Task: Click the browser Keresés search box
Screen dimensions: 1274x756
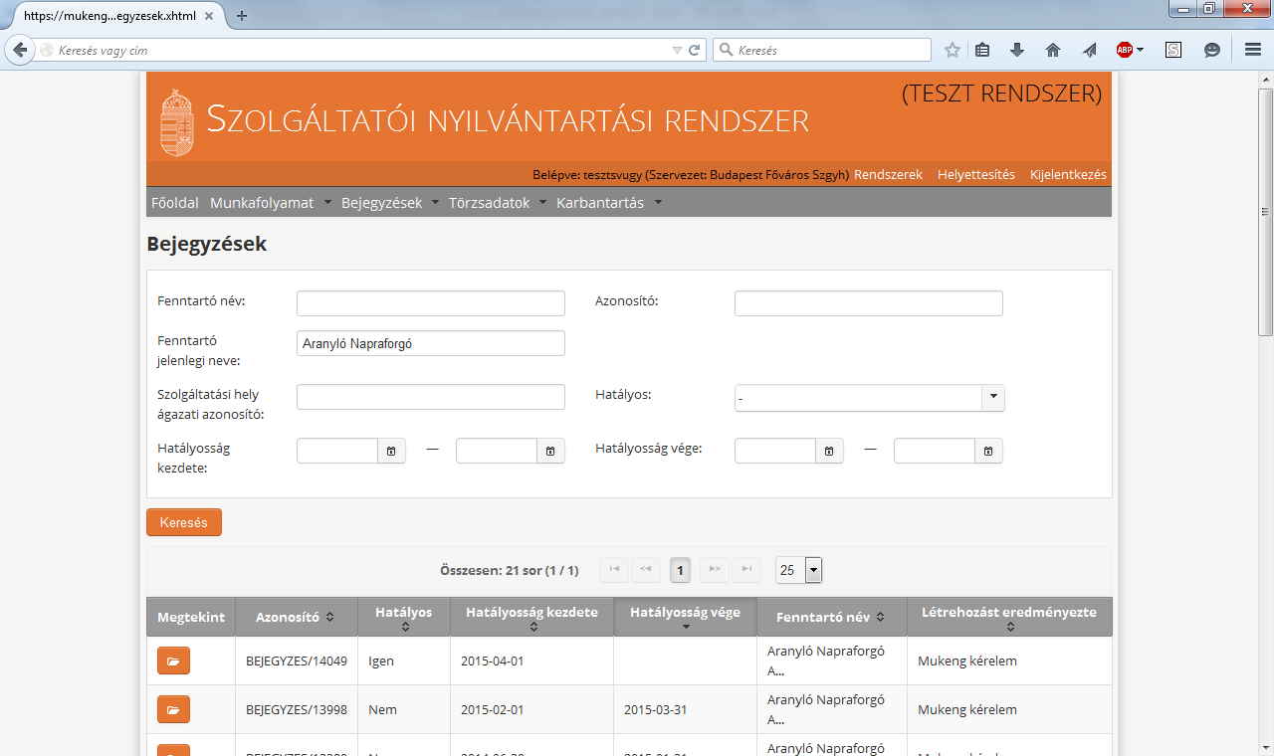Action: click(x=822, y=50)
